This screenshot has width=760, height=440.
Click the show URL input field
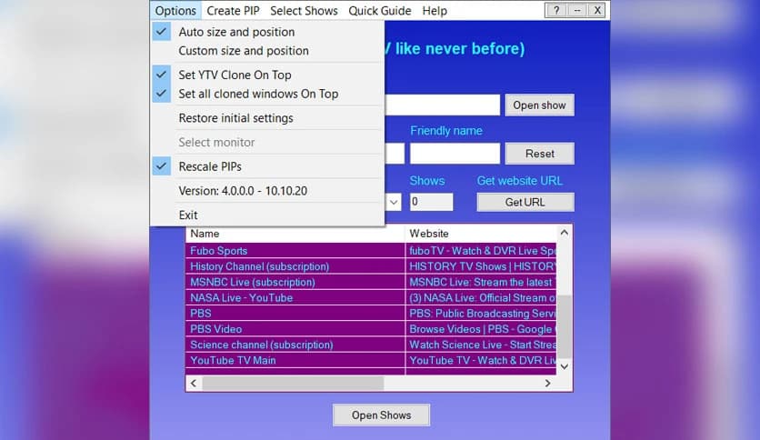442,105
